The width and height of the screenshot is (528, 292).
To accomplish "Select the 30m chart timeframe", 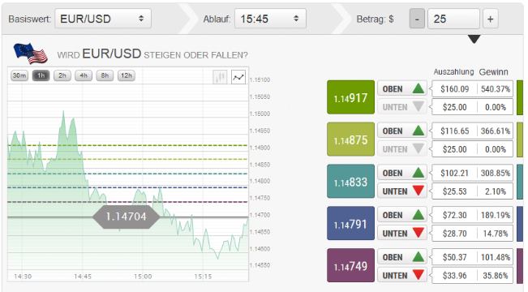I will click(19, 75).
